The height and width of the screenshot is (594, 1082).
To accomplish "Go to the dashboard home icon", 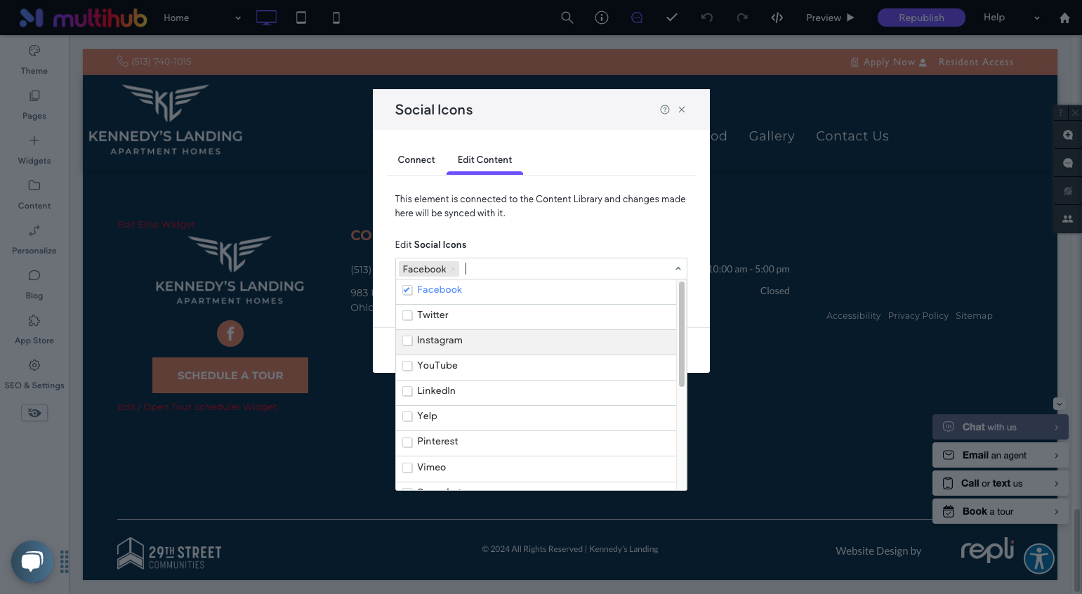I will [1064, 18].
